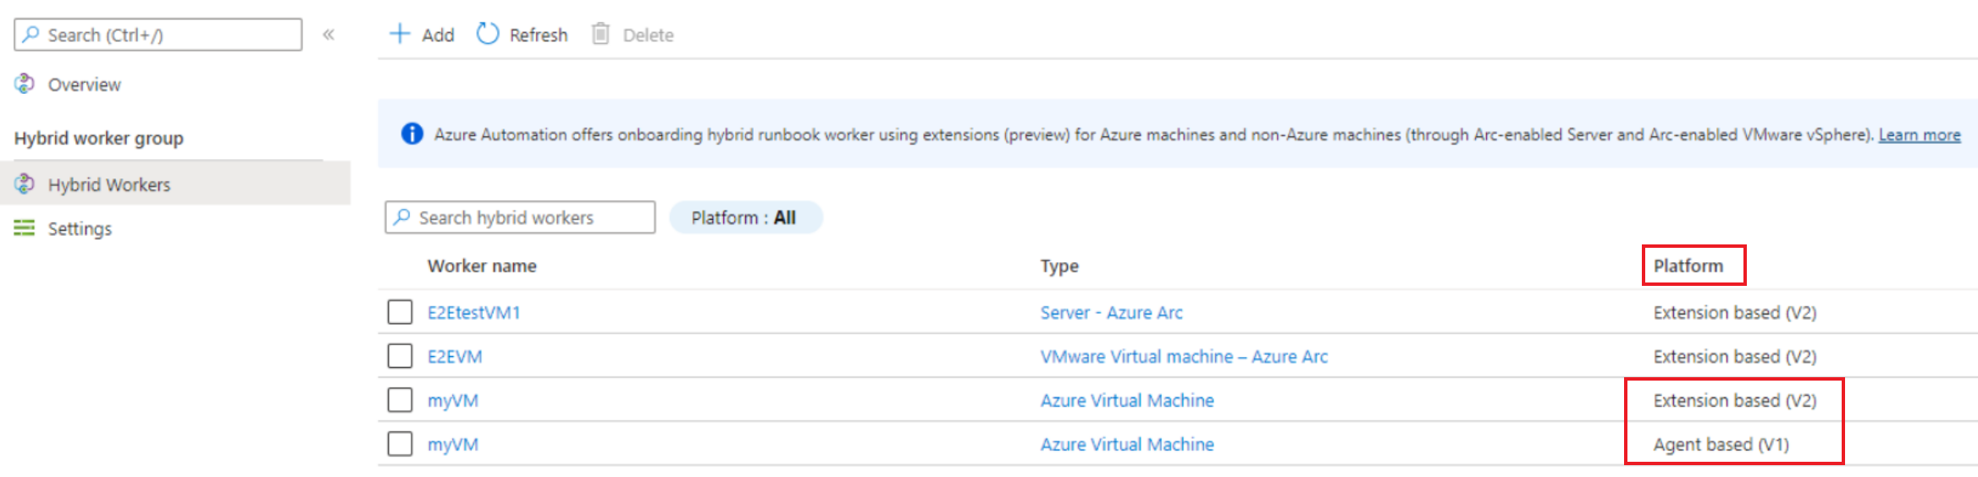Open the Settings menu item
The height and width of the screenshot is (477, 1978).
(x=80, y=228)
